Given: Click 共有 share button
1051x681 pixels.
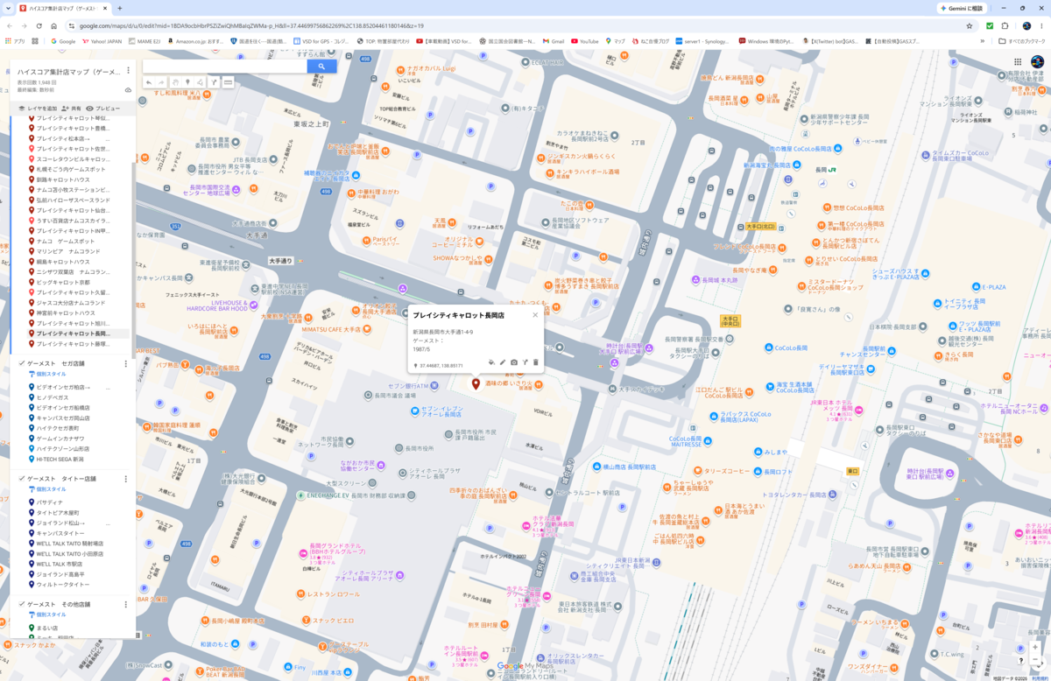Looking at the screenshot, I should click(x=72, y=109).
